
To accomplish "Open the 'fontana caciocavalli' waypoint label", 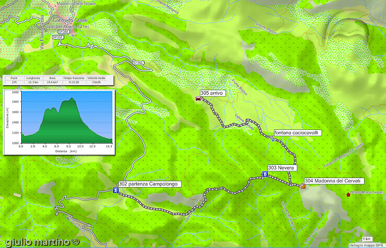I will point(298,132).
